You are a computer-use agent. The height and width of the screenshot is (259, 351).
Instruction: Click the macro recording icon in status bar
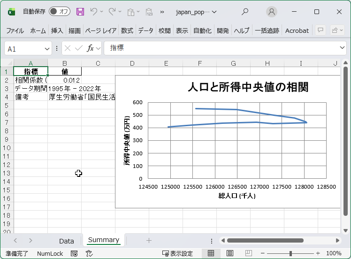point(74,253)
